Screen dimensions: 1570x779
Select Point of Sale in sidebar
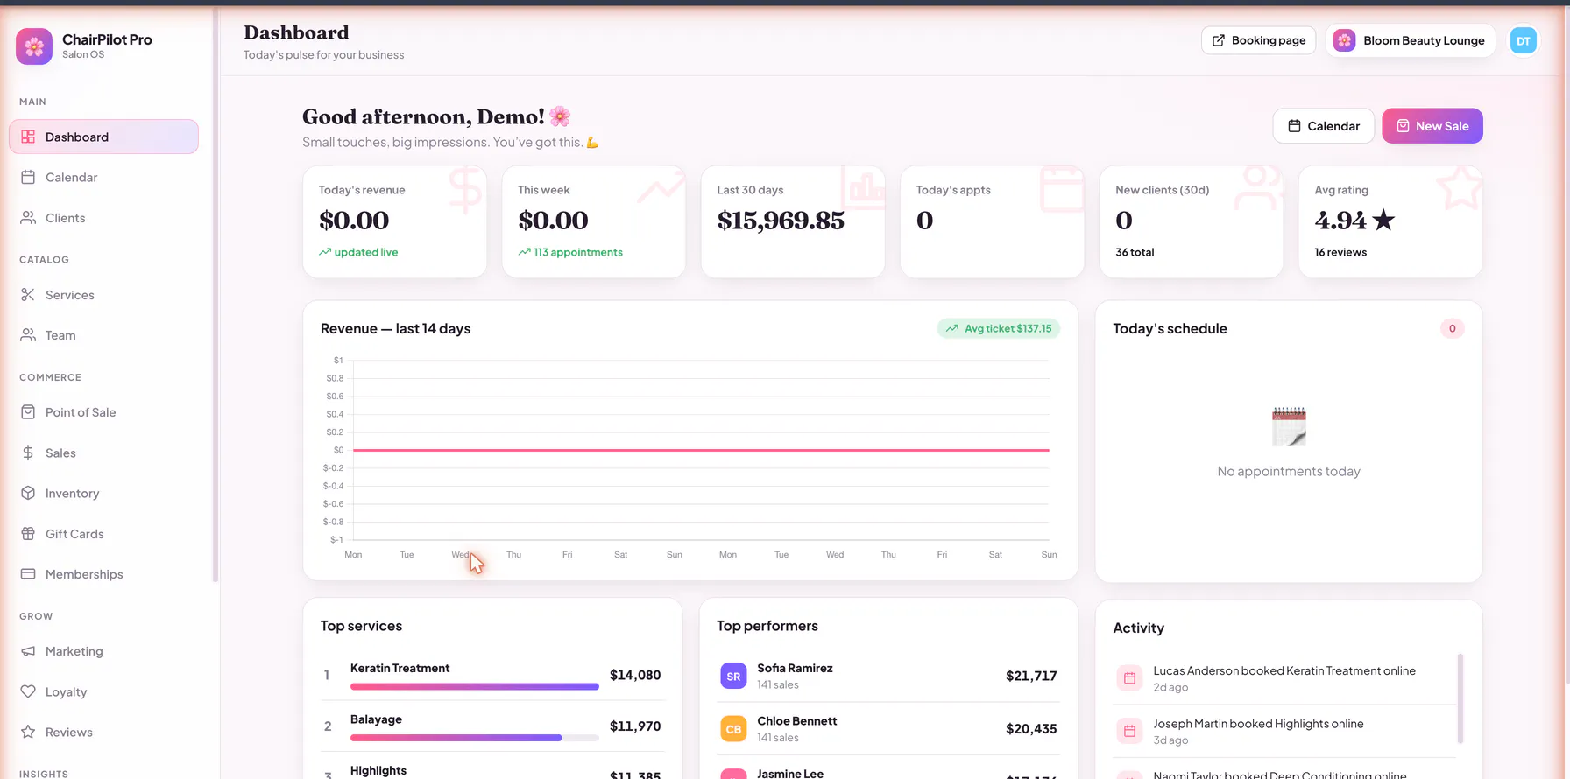pyautogui.click(x=103, y=412)
